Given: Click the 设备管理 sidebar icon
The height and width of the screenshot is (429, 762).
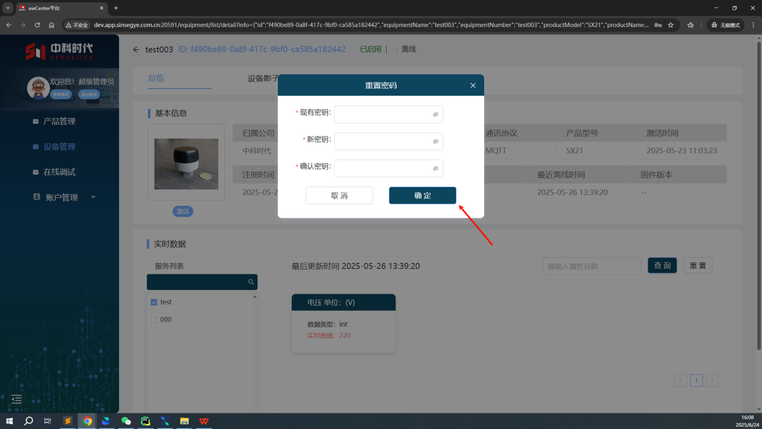Looking at the screenshot, I should click(35, 146).
